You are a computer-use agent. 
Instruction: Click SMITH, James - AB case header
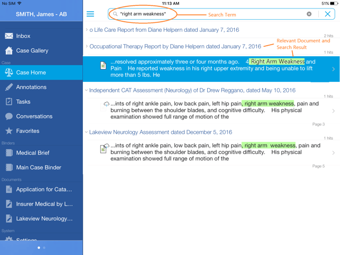(41, 14)
